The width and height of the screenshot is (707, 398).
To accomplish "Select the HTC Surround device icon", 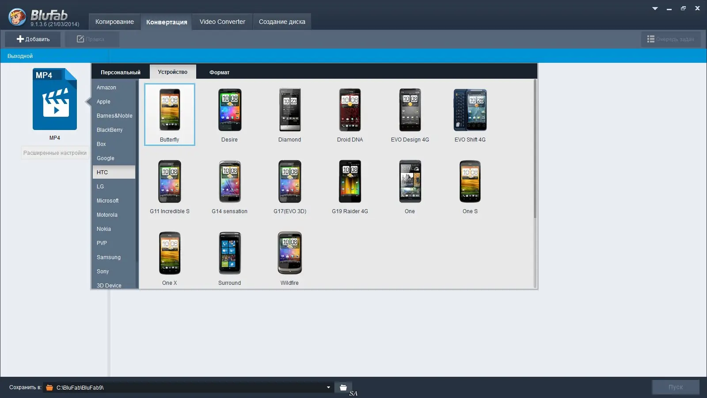I will [x=230, y=253].
